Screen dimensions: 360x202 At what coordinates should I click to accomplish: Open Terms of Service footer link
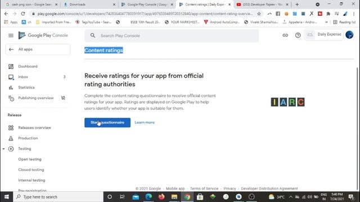coord(204,189)
